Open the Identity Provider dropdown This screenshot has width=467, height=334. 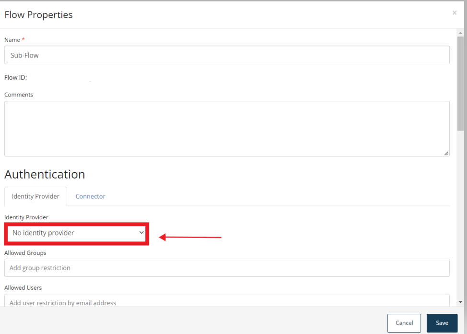point(76,233)
